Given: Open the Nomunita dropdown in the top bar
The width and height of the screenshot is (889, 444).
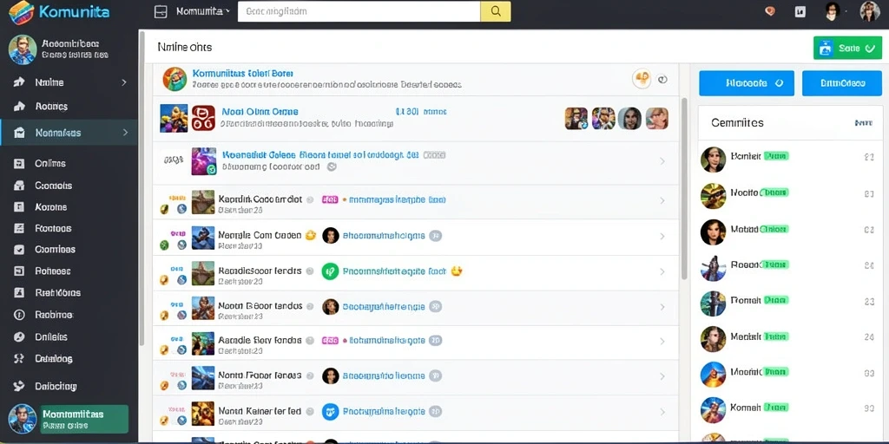Looking at the screenshot, I should 201,11.
